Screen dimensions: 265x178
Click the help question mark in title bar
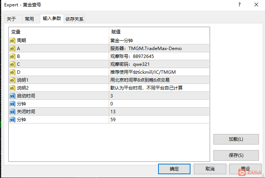239,5
